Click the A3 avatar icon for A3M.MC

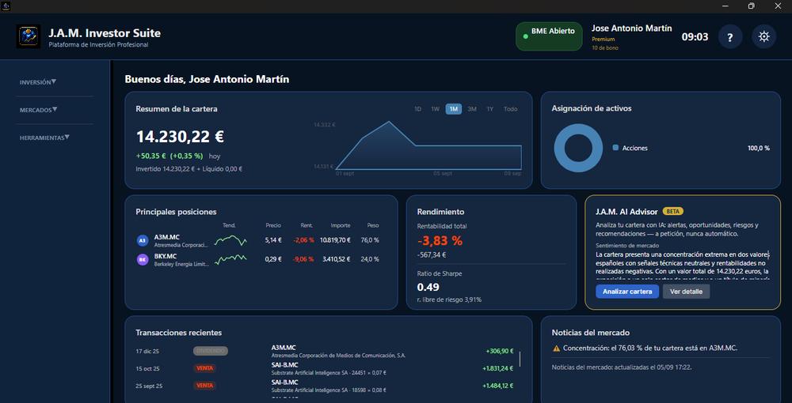[143, 240]
